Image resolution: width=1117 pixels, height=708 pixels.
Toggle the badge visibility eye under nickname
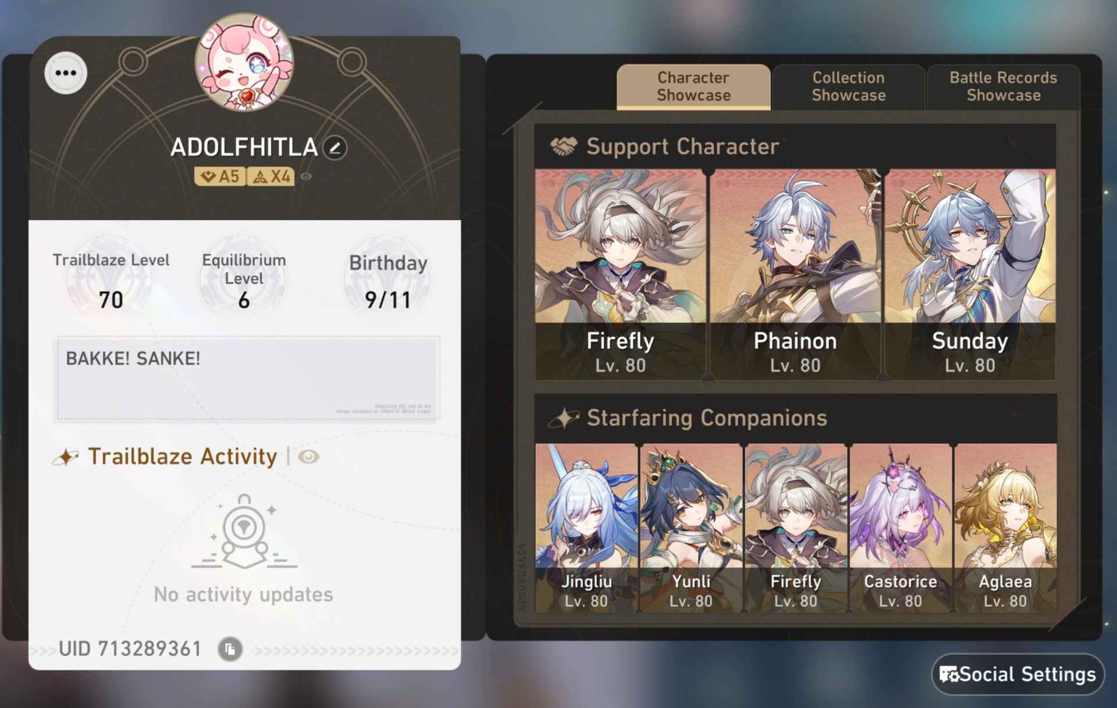[x=306, y=176]
